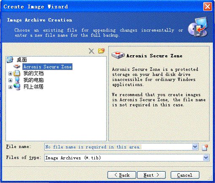Click the create new folder icon
This screenshot has width=215, height=183.
[101, 51]
